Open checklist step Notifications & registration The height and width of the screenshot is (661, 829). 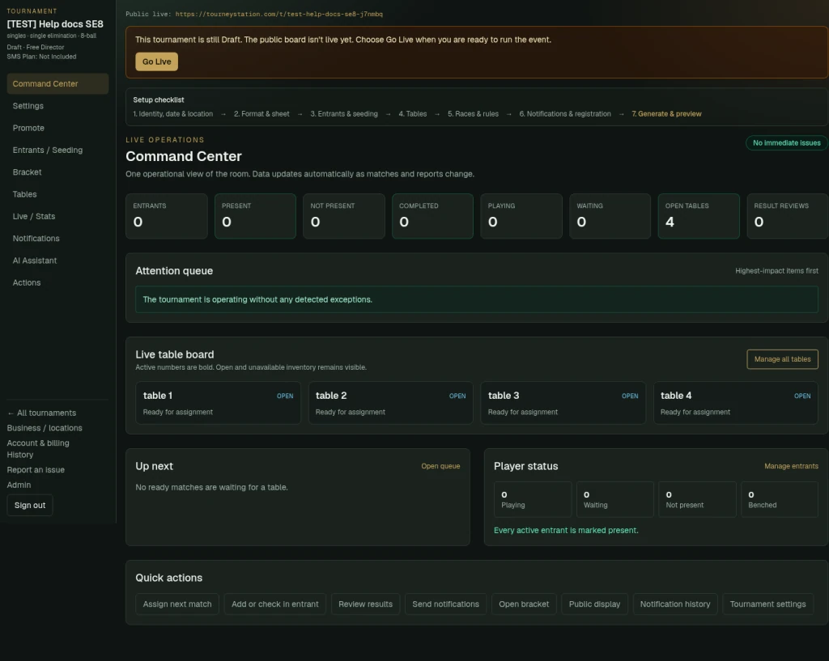coord(565,113)
